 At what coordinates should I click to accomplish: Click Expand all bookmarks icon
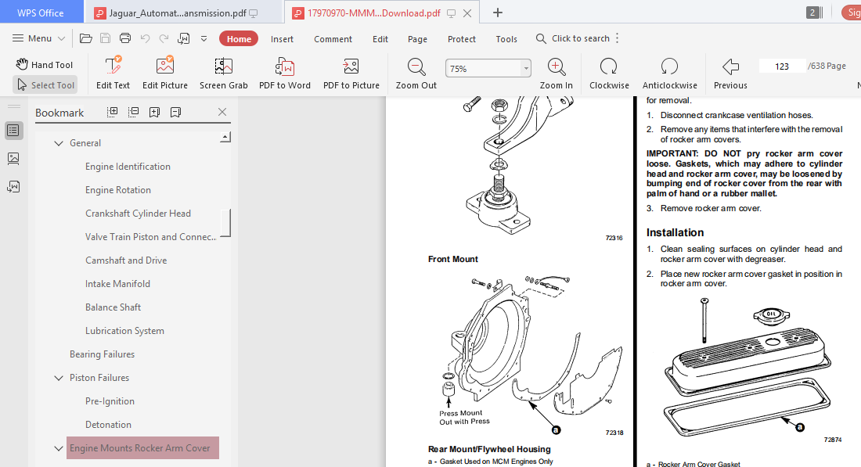point(113,112)
